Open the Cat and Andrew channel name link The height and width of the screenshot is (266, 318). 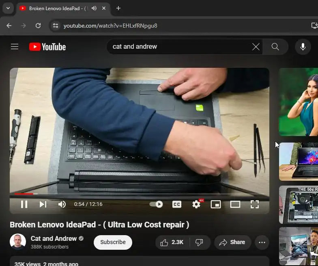[x=54, y=239]
